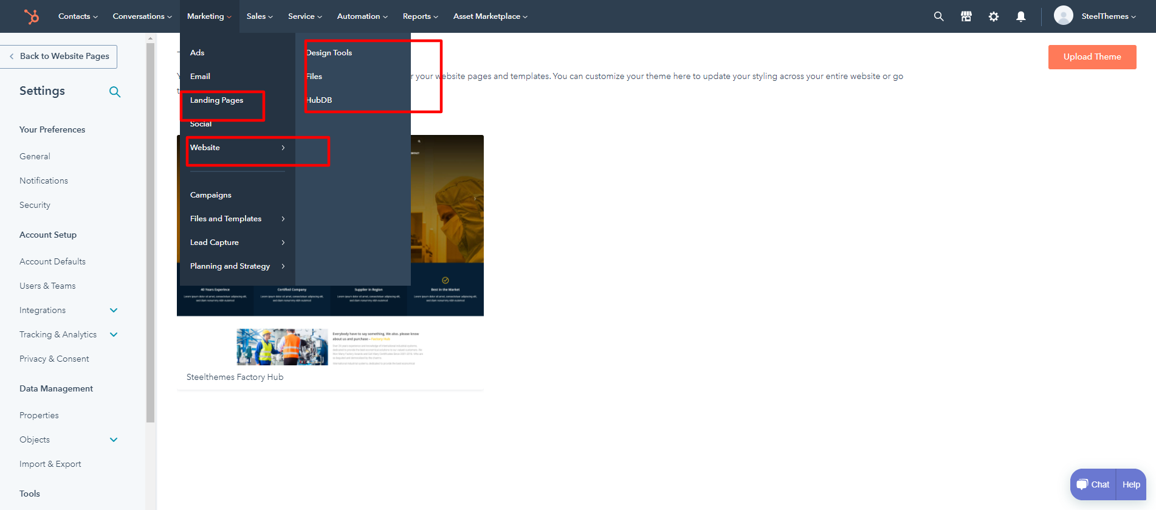Click the sidebar vertical scrollbar
This screenshot has width=1156, height=510.
[x=150, y=231]
